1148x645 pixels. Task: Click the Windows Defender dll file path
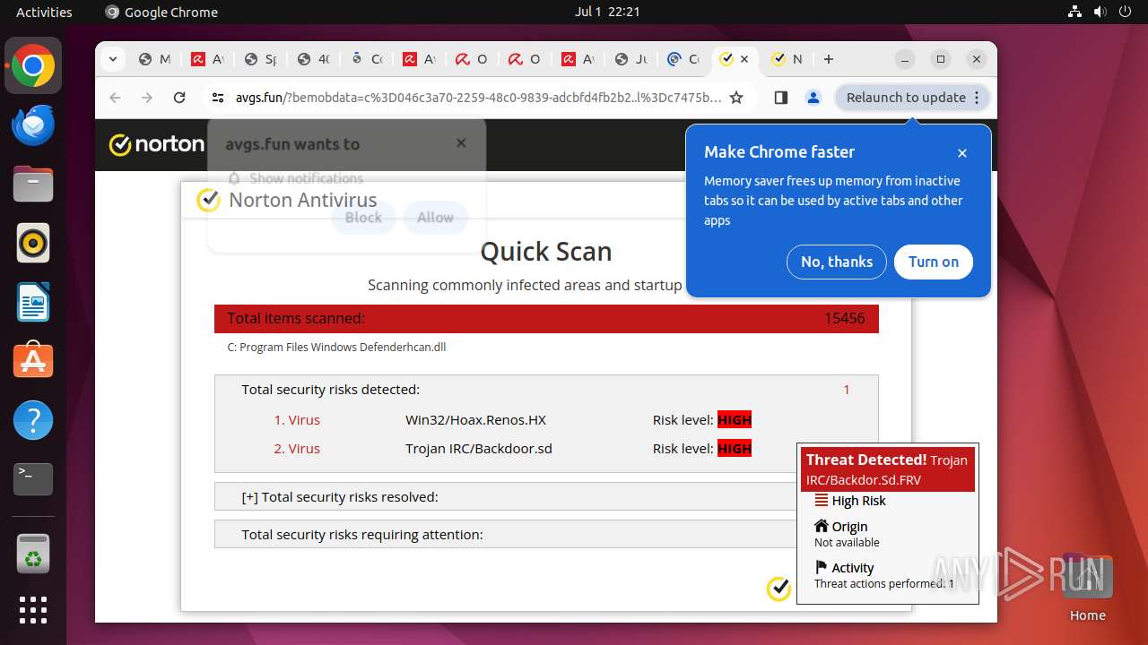336,348
